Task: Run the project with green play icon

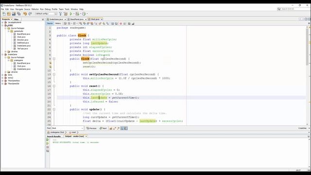Action: pyautogui.click(x=71, y=14)
